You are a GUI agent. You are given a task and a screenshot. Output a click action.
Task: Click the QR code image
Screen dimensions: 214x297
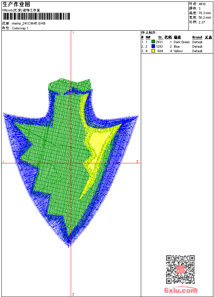coord(180,269)
